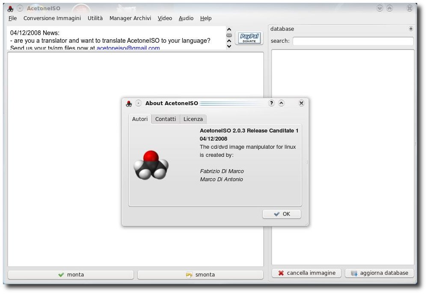427x294 pixels.
Task: Click the main window AcetoneISO title icon
Action: pyautogui.click(x=10, y=9)
